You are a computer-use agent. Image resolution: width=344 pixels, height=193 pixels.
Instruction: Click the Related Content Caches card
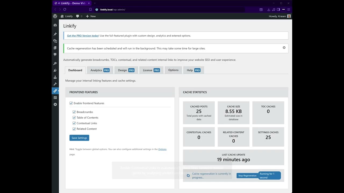(x=234, y=137)
